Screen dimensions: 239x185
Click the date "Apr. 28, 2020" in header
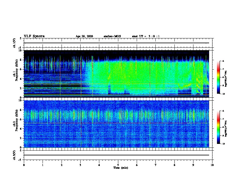pos(84,36)
